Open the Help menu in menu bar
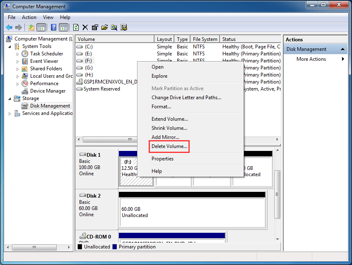 (65, 17)
